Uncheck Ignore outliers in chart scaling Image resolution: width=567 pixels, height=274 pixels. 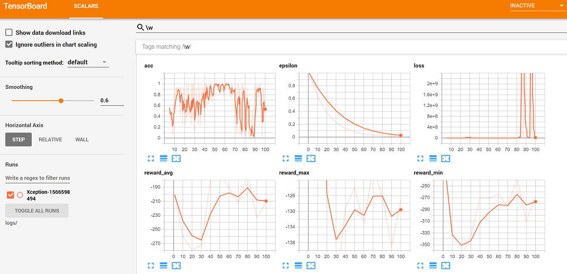click(9, 44)
